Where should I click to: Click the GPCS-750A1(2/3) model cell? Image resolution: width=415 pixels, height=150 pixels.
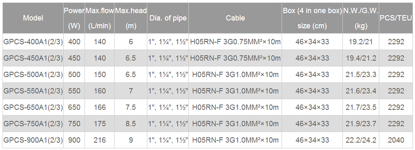33,124
